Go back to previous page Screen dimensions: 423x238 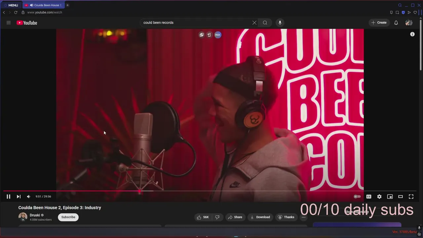tap(4, 13)
